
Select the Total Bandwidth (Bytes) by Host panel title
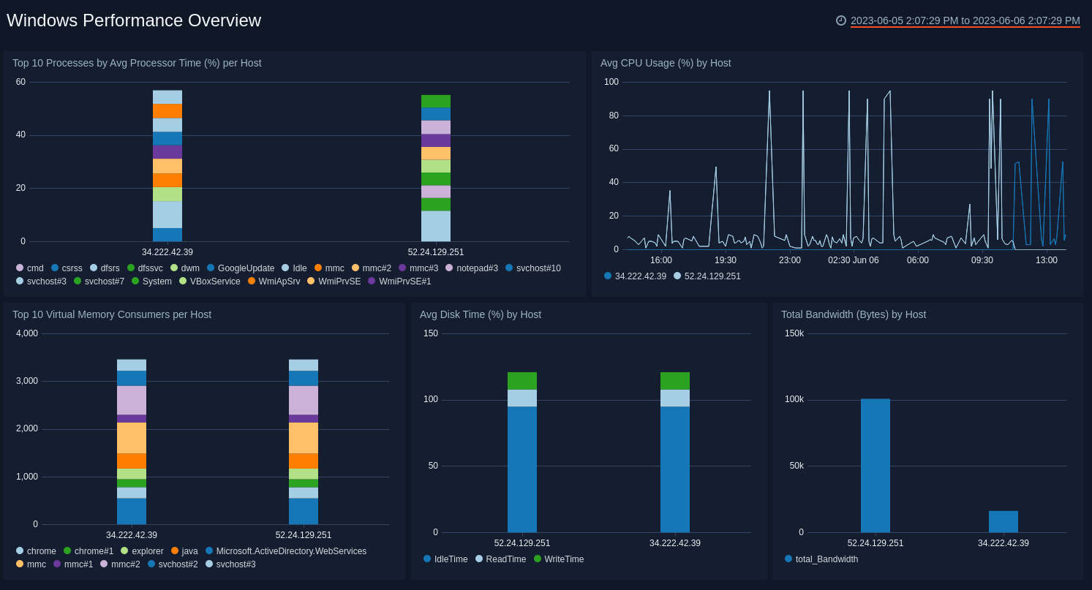[854, 314]
